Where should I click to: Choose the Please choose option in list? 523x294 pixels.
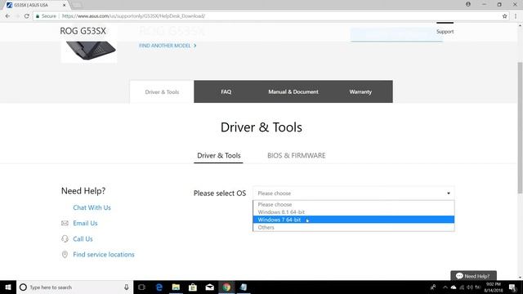(354, 204)
